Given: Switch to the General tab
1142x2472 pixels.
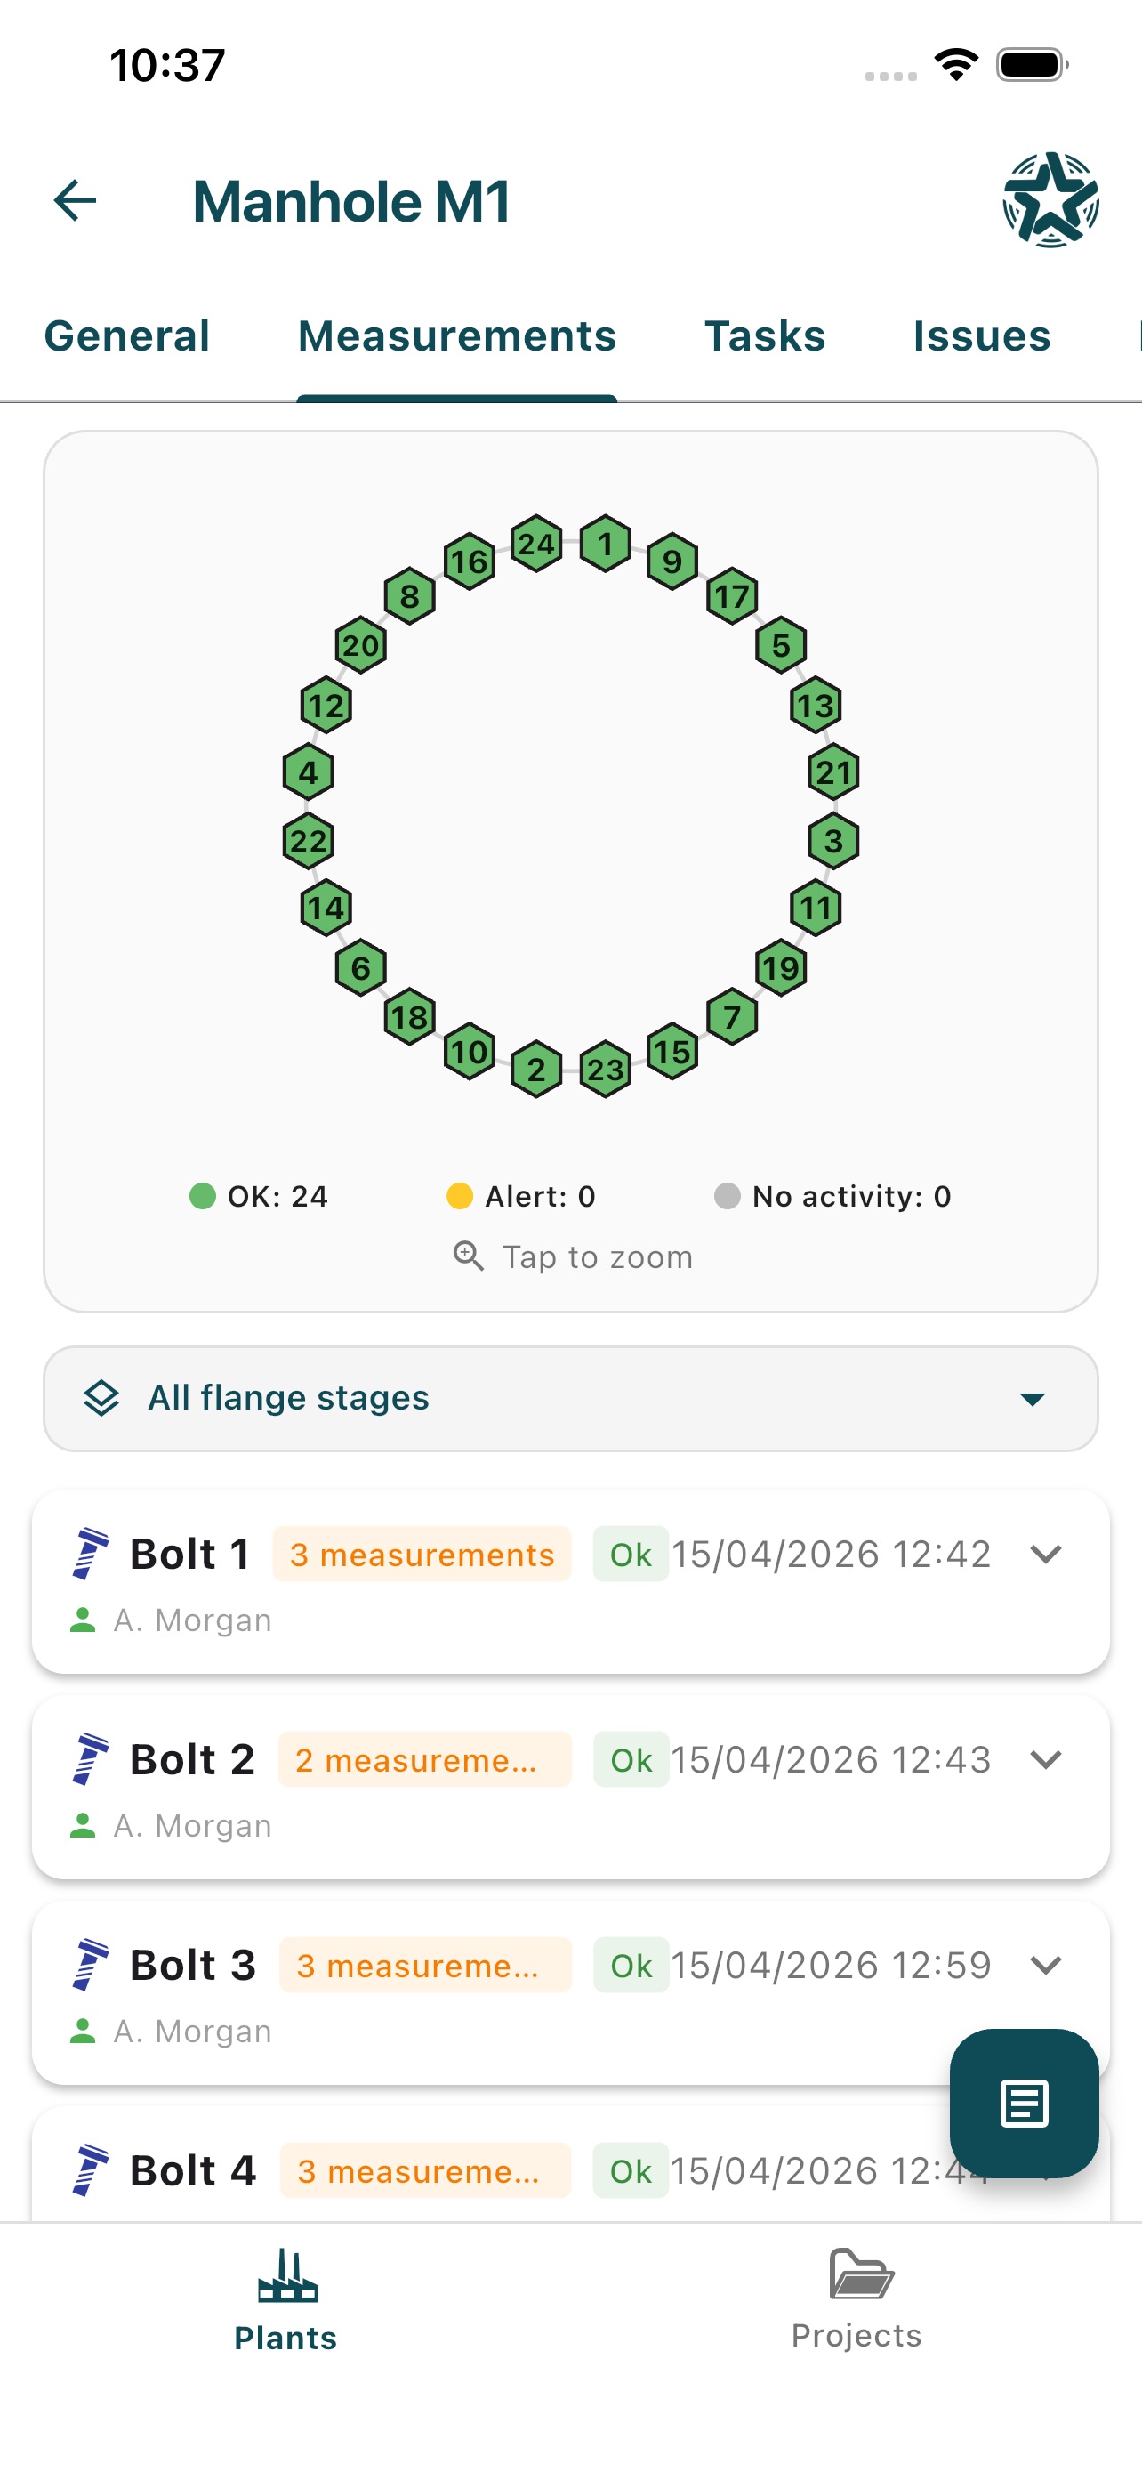Looking at the screenshot, I should [126, 335].
